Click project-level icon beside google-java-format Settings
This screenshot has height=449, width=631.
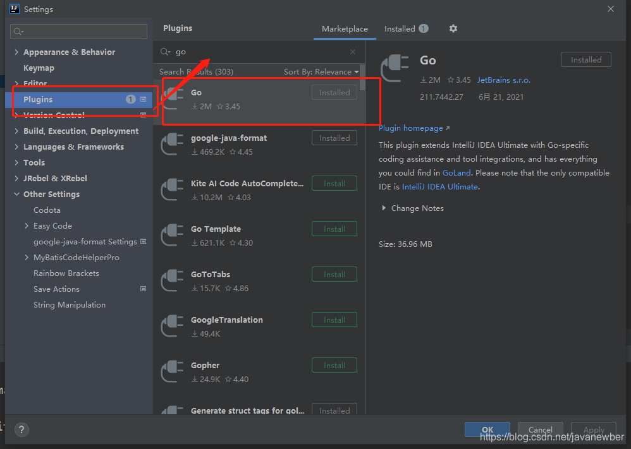[144, 242]
